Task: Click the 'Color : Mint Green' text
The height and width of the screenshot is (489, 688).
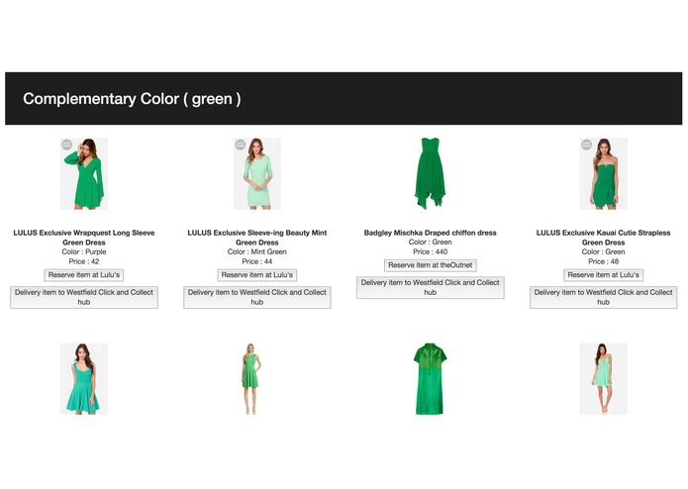Action: pyautogui.click(x=257, y=251)
